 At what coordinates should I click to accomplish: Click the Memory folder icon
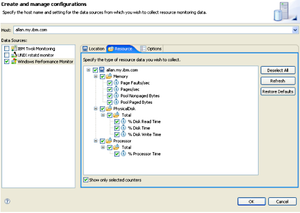pyautogui.click(x=109, y=76)
